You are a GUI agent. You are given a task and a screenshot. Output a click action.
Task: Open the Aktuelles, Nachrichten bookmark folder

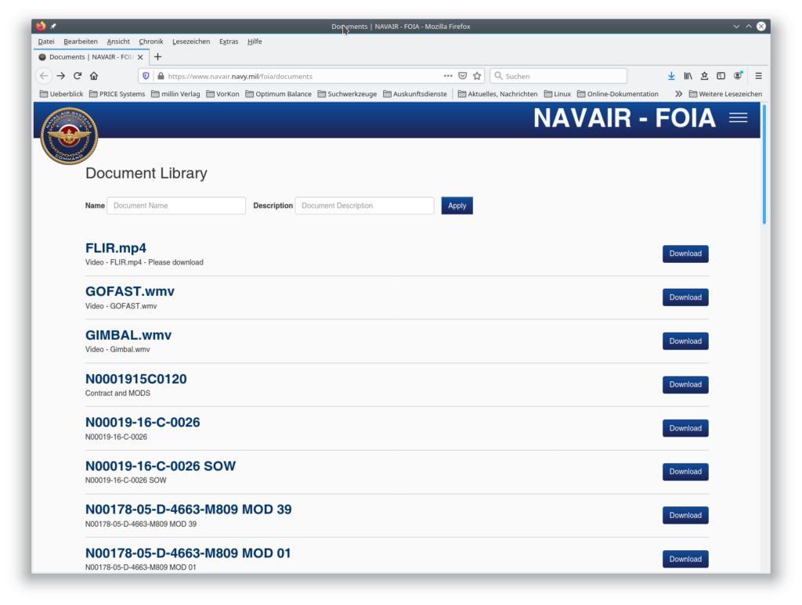click(x=497, y=94)
